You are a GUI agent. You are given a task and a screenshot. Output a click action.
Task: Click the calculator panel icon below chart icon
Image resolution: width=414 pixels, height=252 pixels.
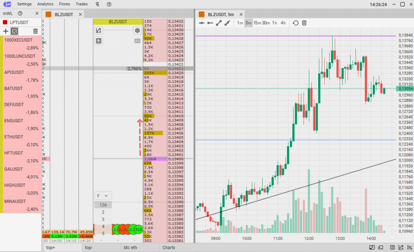99,41
